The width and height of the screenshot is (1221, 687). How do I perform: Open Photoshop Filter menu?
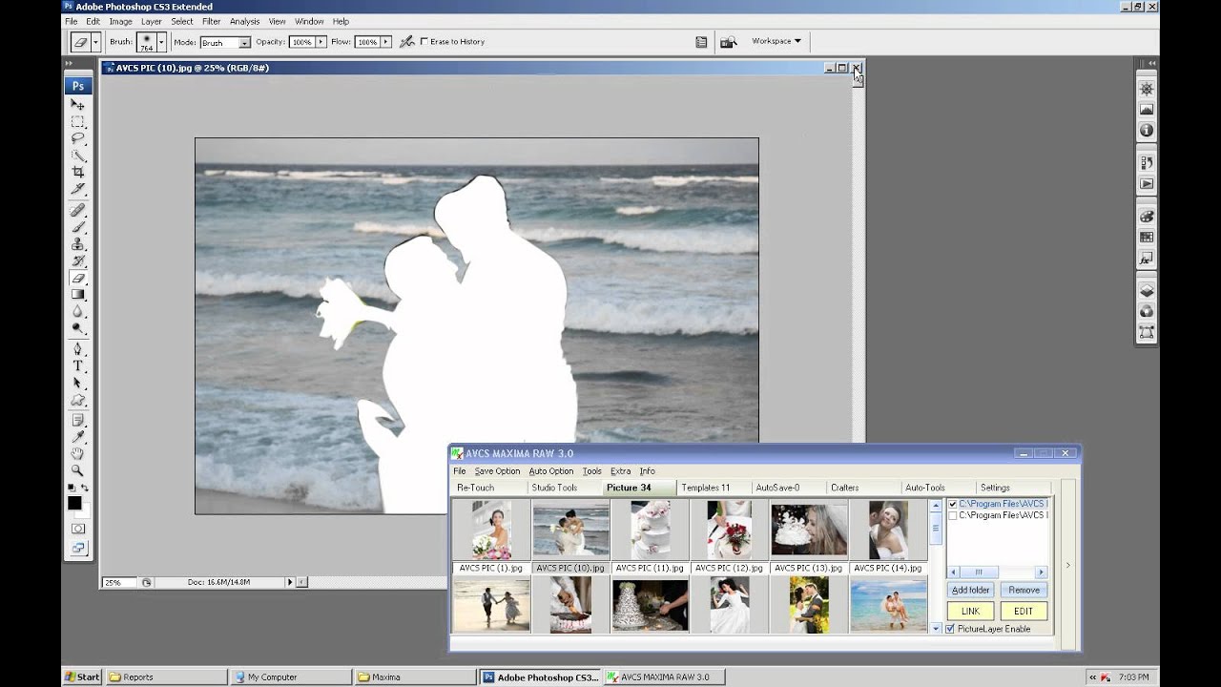(x=211, y=21)
